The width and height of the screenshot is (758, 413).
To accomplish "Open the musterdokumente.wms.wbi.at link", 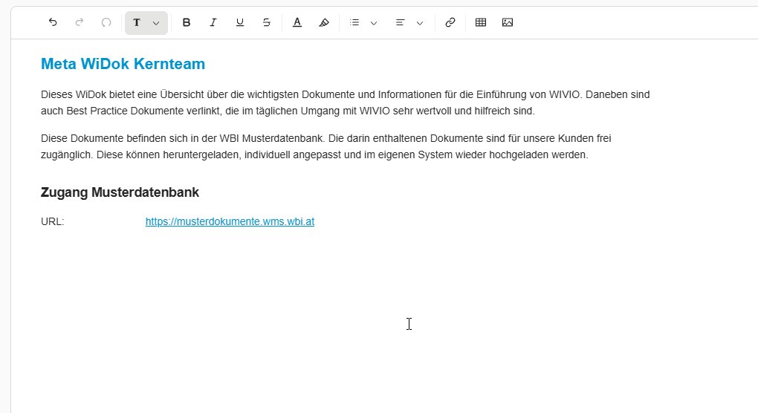I will (x=230, y=221).
